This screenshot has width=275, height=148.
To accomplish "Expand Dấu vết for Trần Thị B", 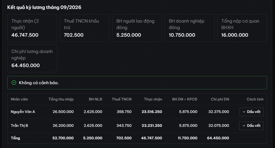I will tap(251, 126).
